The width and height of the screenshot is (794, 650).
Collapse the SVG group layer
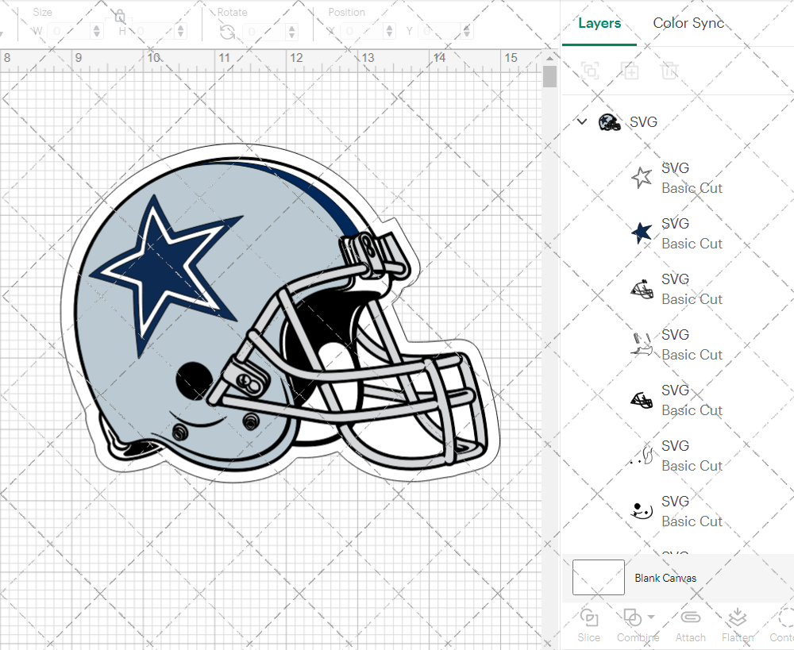point(582,121)
